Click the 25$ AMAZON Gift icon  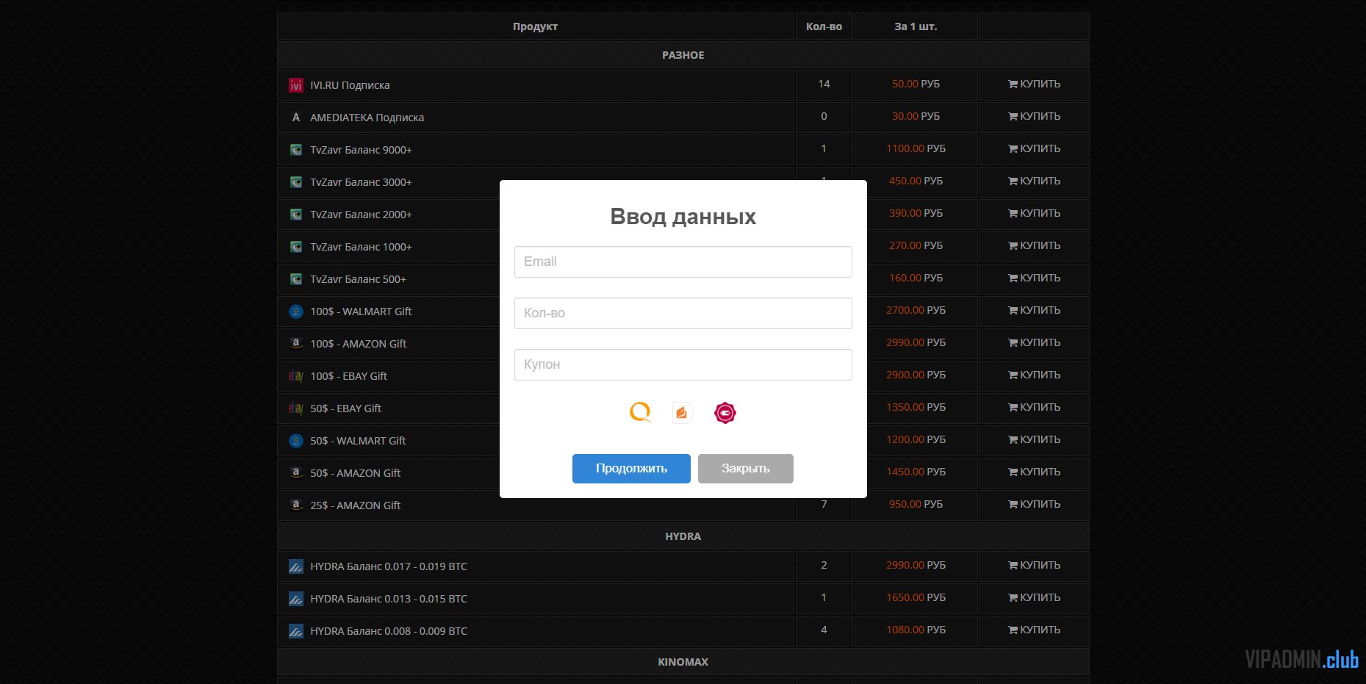pos(296,505)
